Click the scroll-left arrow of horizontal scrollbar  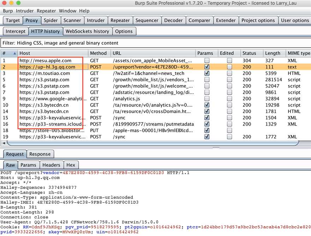point(4,143)
